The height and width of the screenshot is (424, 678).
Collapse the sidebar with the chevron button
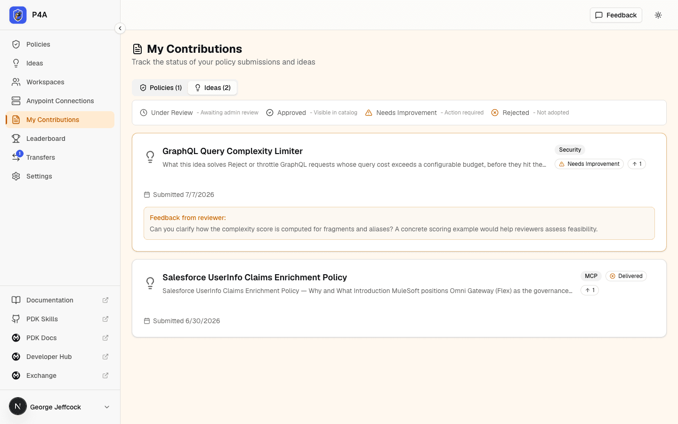120,28
